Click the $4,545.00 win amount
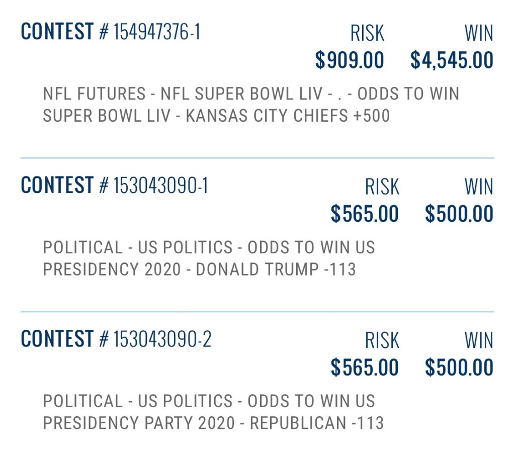This screenshot has width=515, height=467. 452,60
